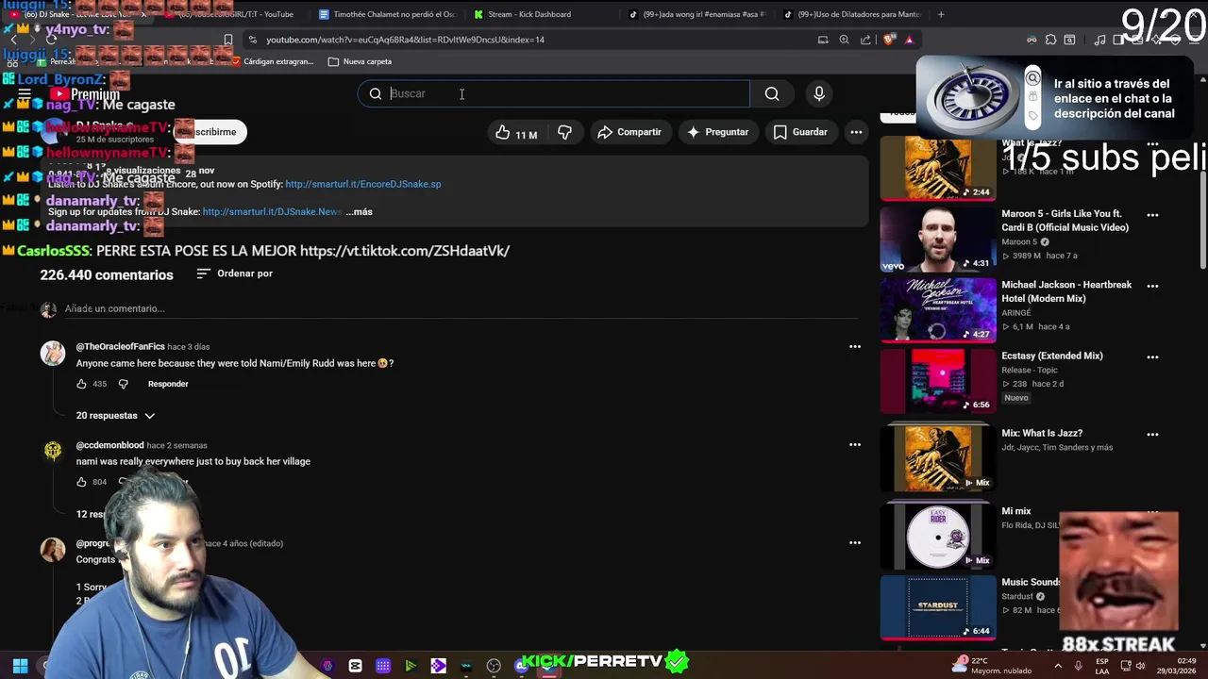Image resolution: width=1208 pixels, height=679 pixels.
Task: Open options for Ecstasy (Extended Mix)
Action: (1152, 357)
